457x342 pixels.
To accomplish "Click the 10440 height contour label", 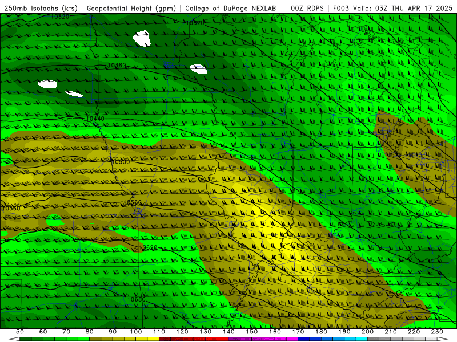I will tap(95, 119).
